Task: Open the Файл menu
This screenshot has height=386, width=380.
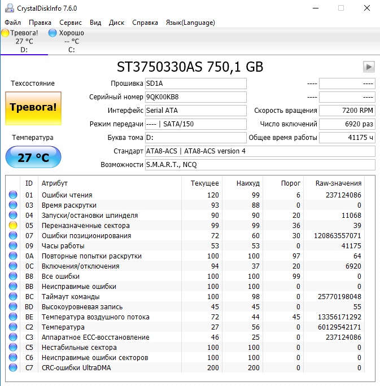Action: point(12,23)
